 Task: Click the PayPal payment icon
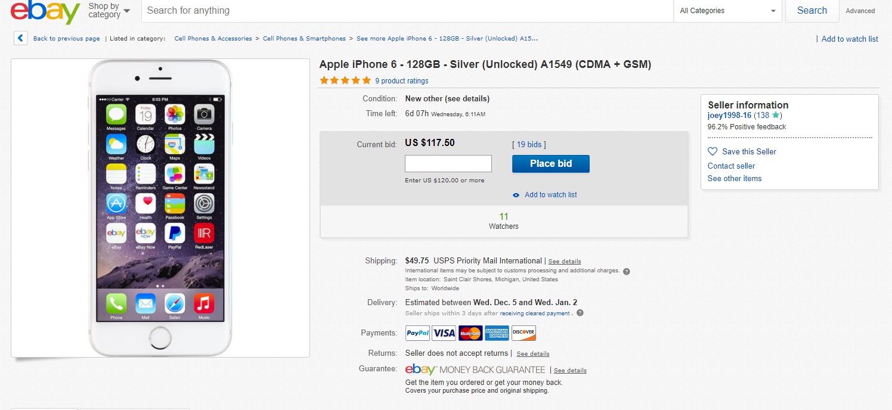tap(417, 333)
